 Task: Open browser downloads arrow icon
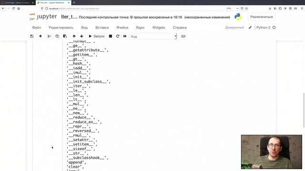(x=270, y=9)
